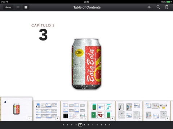Click the "CAPÍTULO 3" heading
The height and width of the screenshot is (129, 173).
43,25
